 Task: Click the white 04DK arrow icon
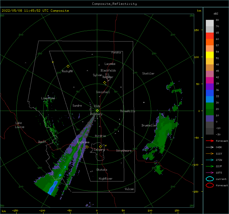coord(210,147)
